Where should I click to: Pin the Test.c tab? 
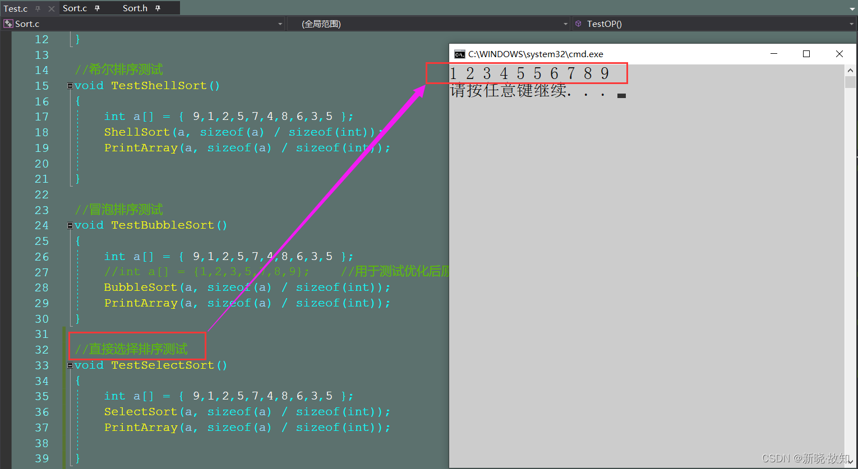click(x=38, y=9)
